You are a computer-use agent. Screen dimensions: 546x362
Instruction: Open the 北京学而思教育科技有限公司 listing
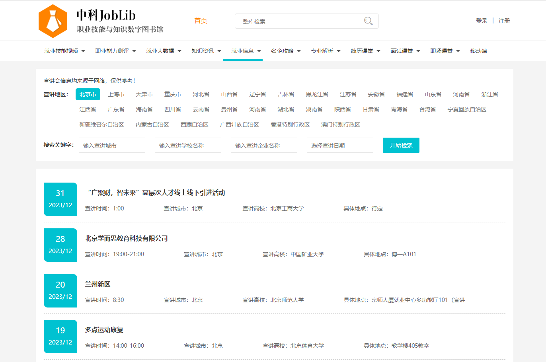(127, 238)
